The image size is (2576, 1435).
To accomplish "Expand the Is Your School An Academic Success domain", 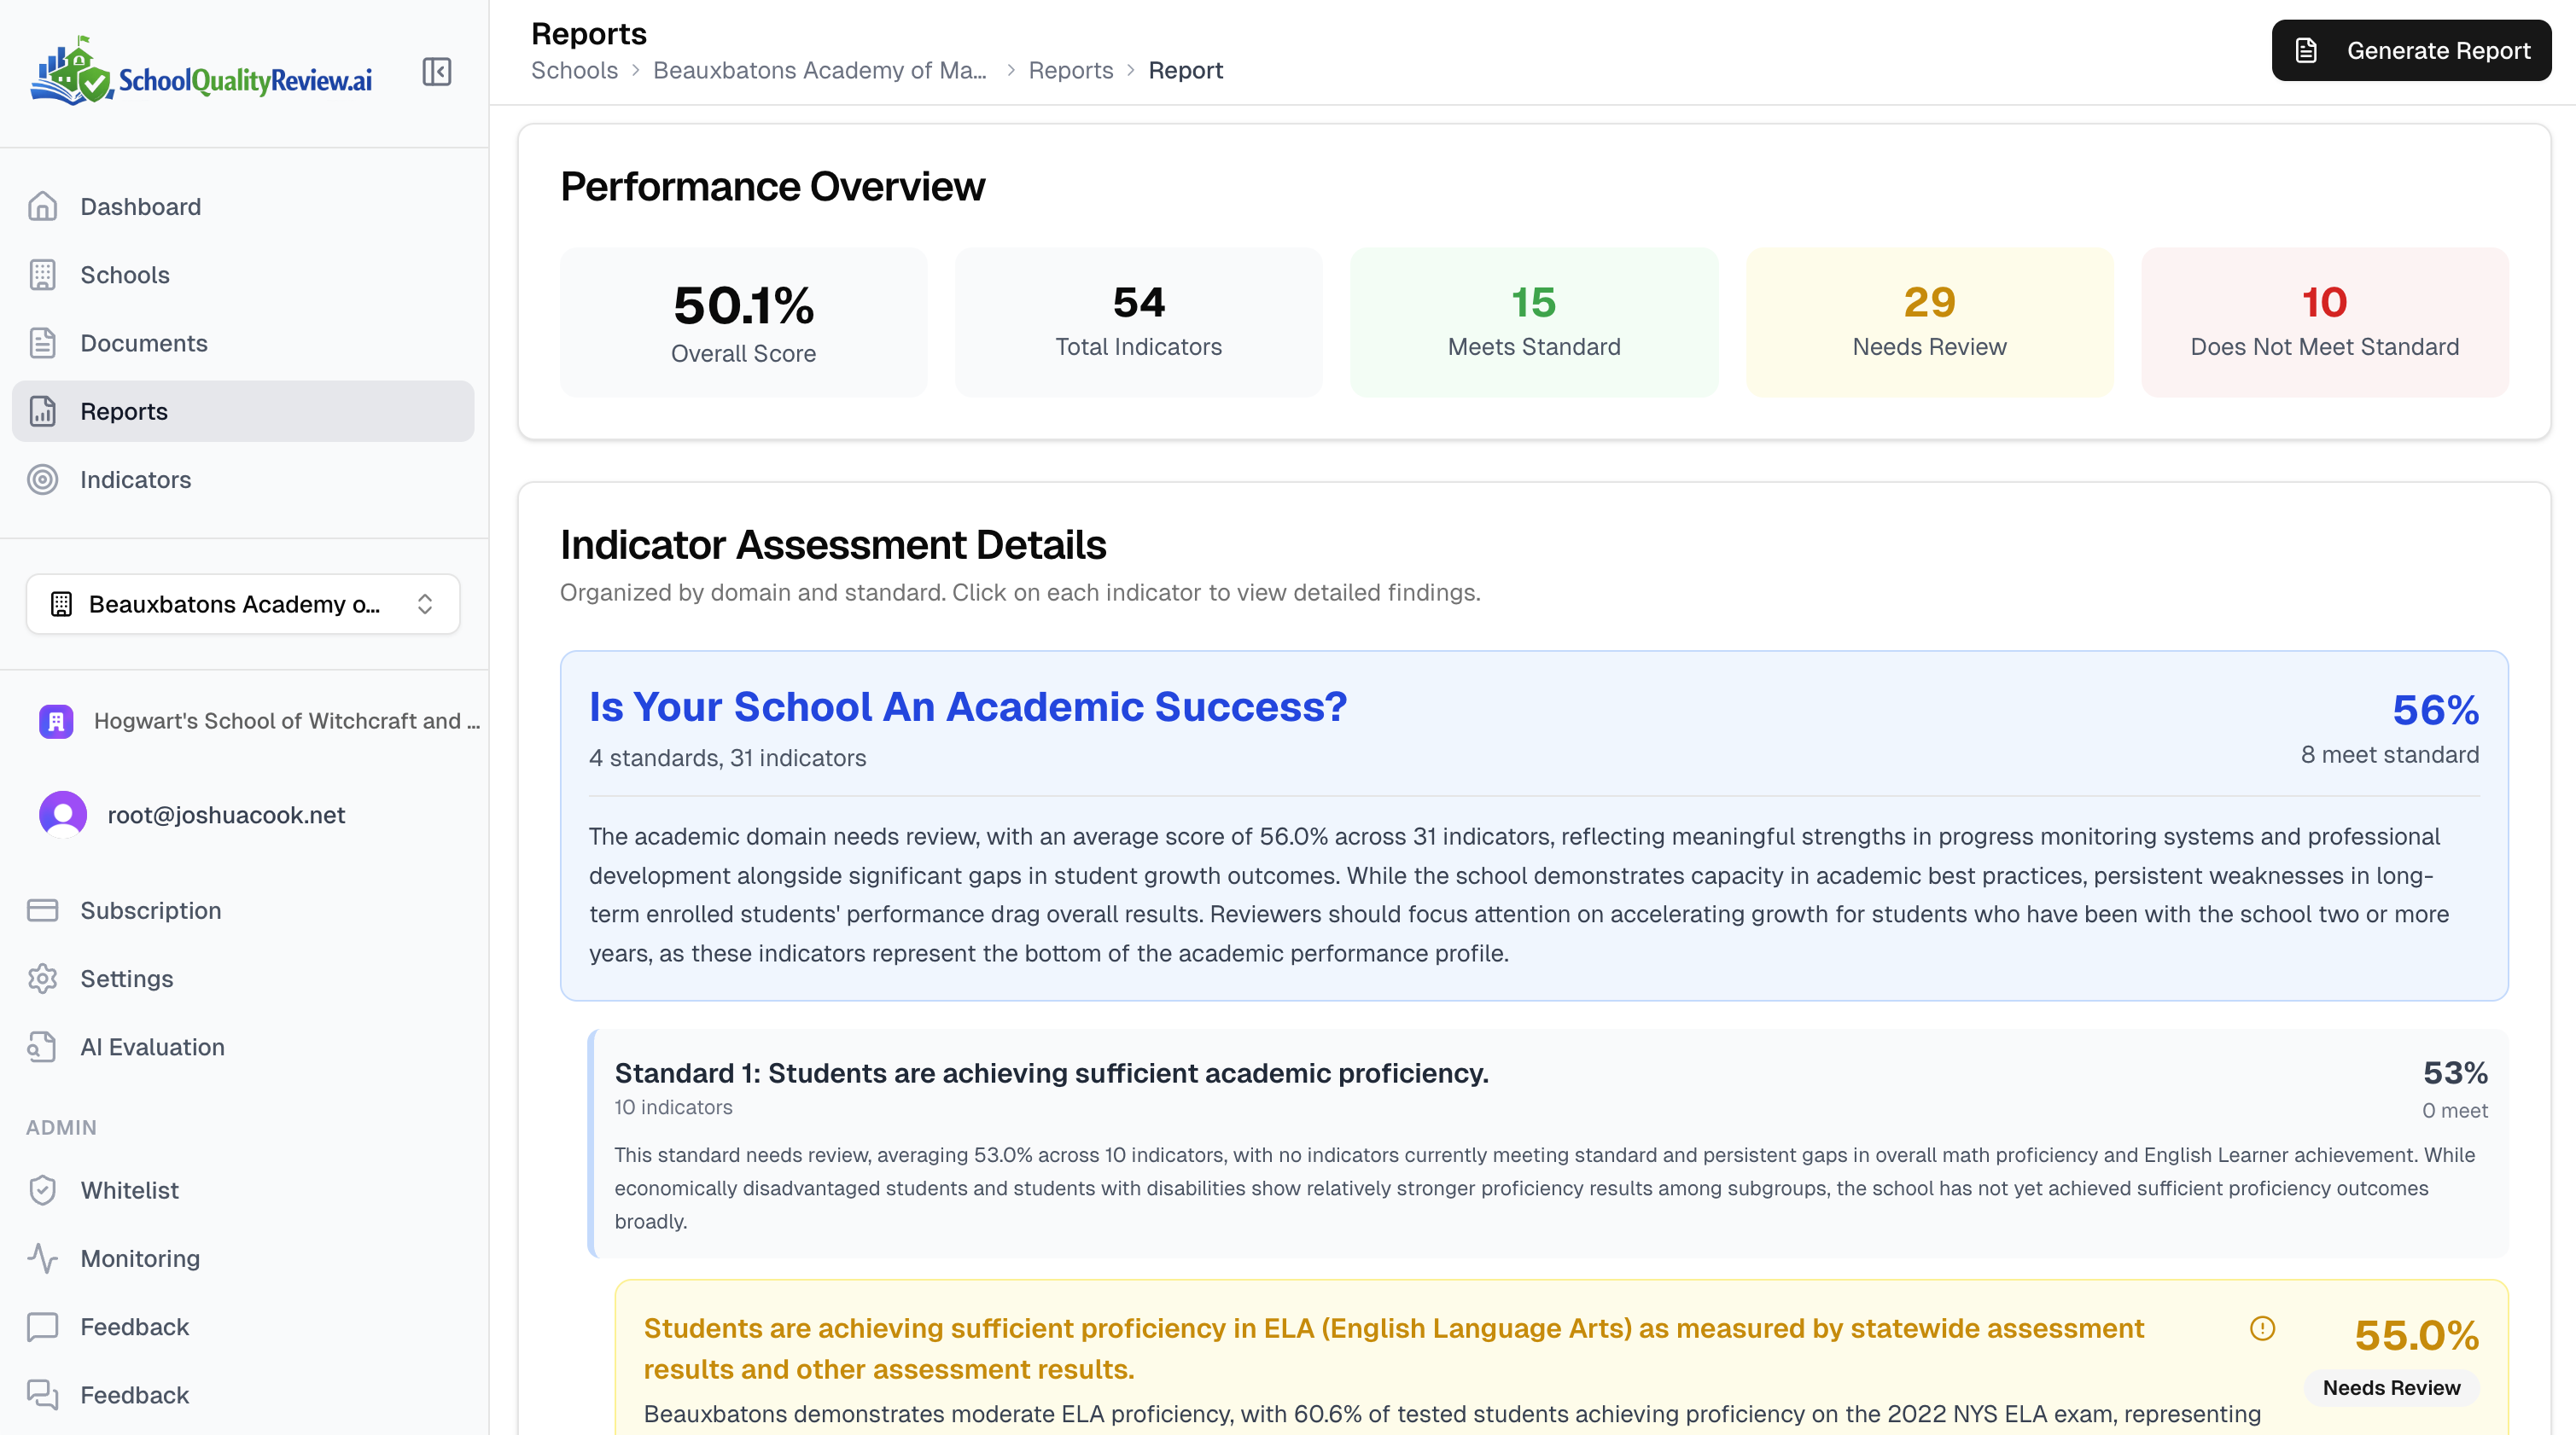I will click(x=966, y=707).
